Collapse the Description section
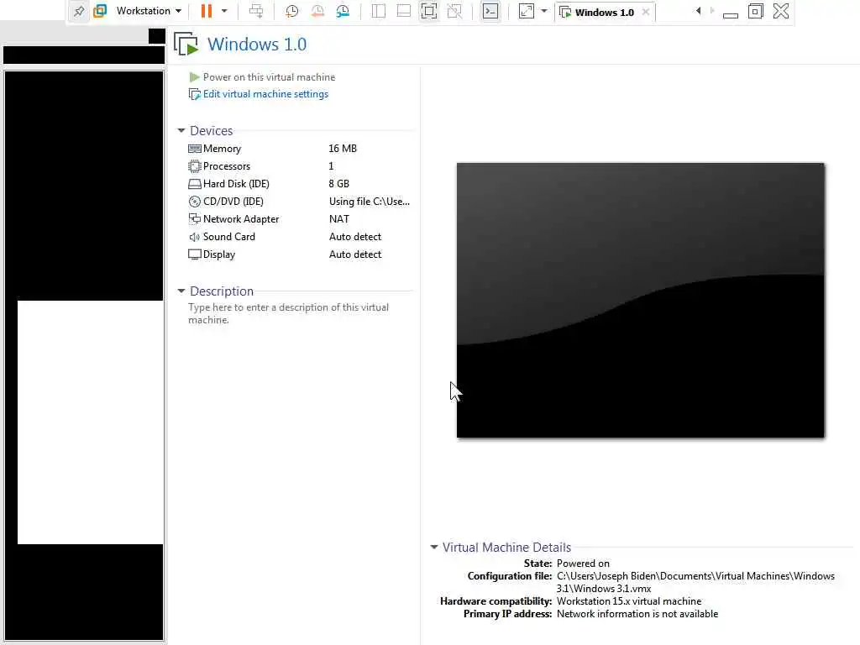The image size is (860, 645). tap(181, 291)
